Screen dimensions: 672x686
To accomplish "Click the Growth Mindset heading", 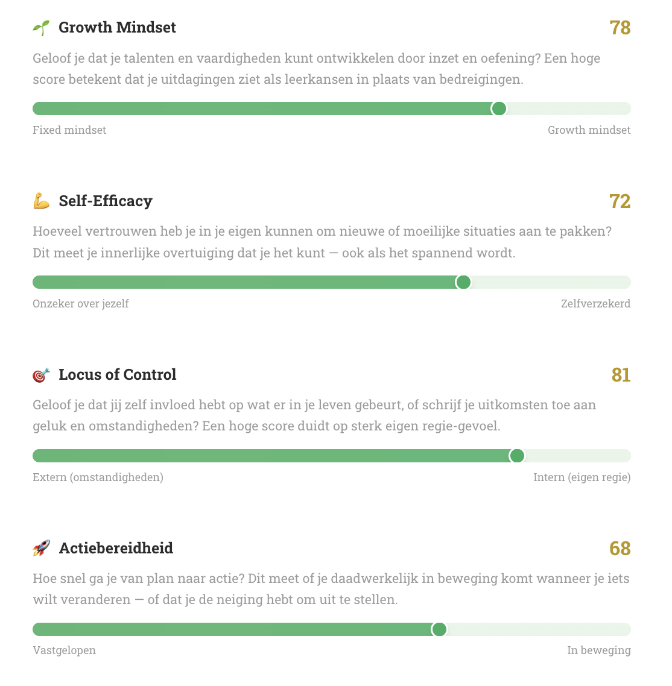I will tap(117, 28).
